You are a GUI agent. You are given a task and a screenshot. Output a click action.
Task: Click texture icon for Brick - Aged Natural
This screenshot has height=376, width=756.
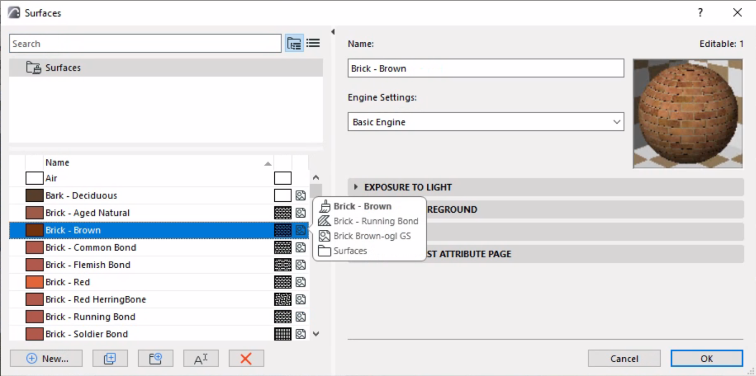tap(301, 213)
